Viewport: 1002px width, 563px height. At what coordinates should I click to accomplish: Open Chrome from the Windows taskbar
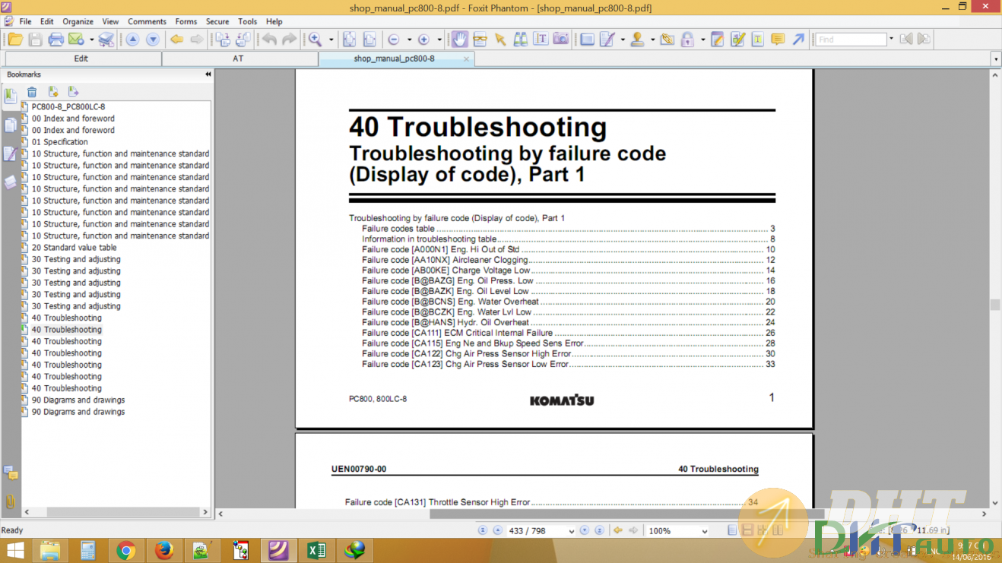[x=126, y=550]
